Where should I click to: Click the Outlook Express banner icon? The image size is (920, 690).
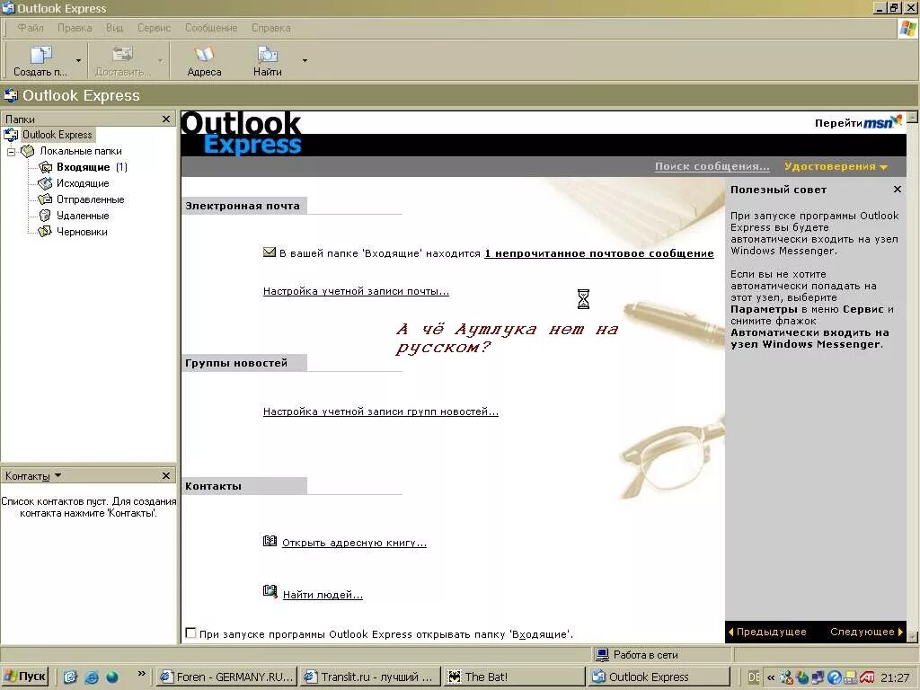tap(11, 95)
